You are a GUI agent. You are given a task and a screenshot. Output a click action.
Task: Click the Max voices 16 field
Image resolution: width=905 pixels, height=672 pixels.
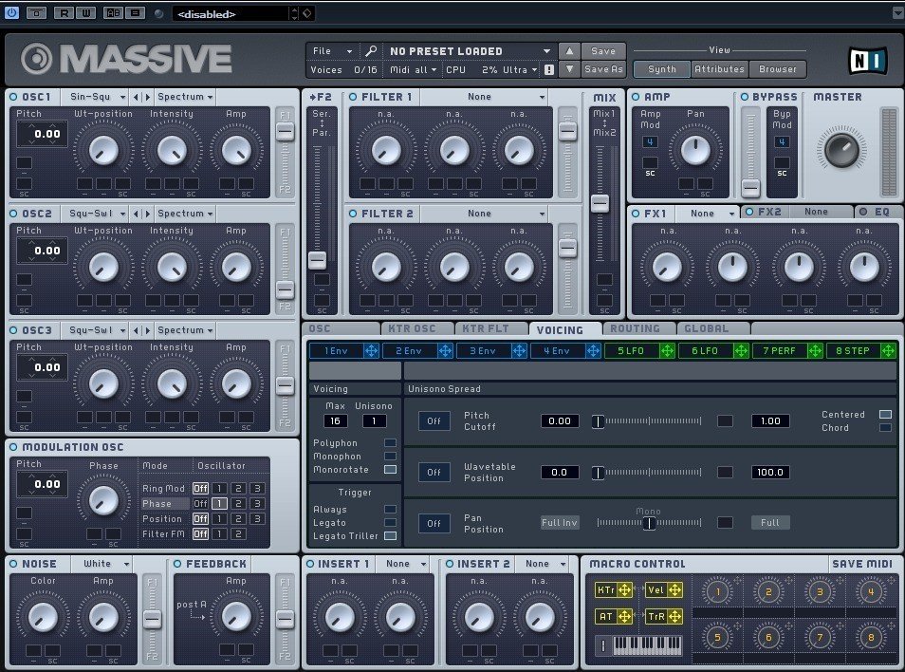pos(335,420)
